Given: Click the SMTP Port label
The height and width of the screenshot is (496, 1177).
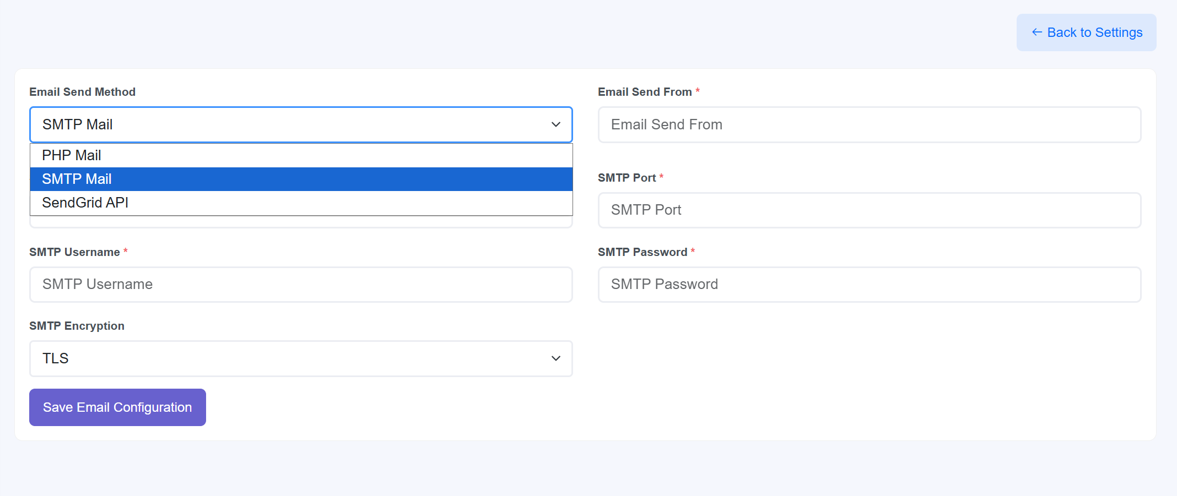Looking at the screenshot, I should pos(628,177).
